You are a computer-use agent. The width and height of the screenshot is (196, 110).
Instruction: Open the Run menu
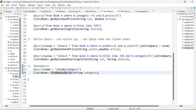point(54,5)
